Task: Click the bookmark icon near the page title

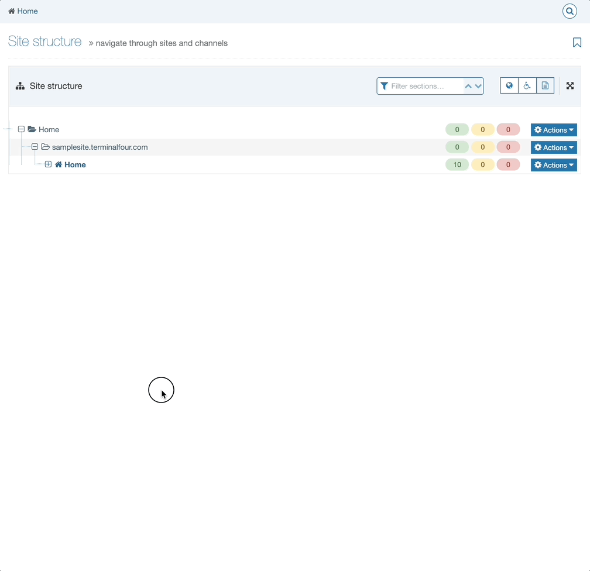Action: [577, 42]
